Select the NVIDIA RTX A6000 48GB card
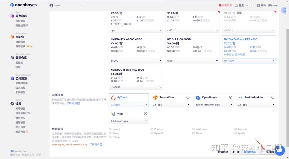This screenshot has height=159, width=289. click(136, 49)
